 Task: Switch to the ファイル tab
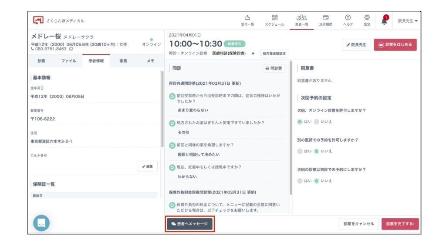point(68,61)
